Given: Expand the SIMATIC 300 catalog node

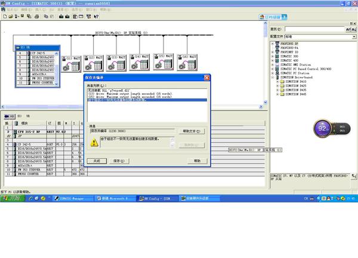Looking at the screenshot, I should (273, 56).
